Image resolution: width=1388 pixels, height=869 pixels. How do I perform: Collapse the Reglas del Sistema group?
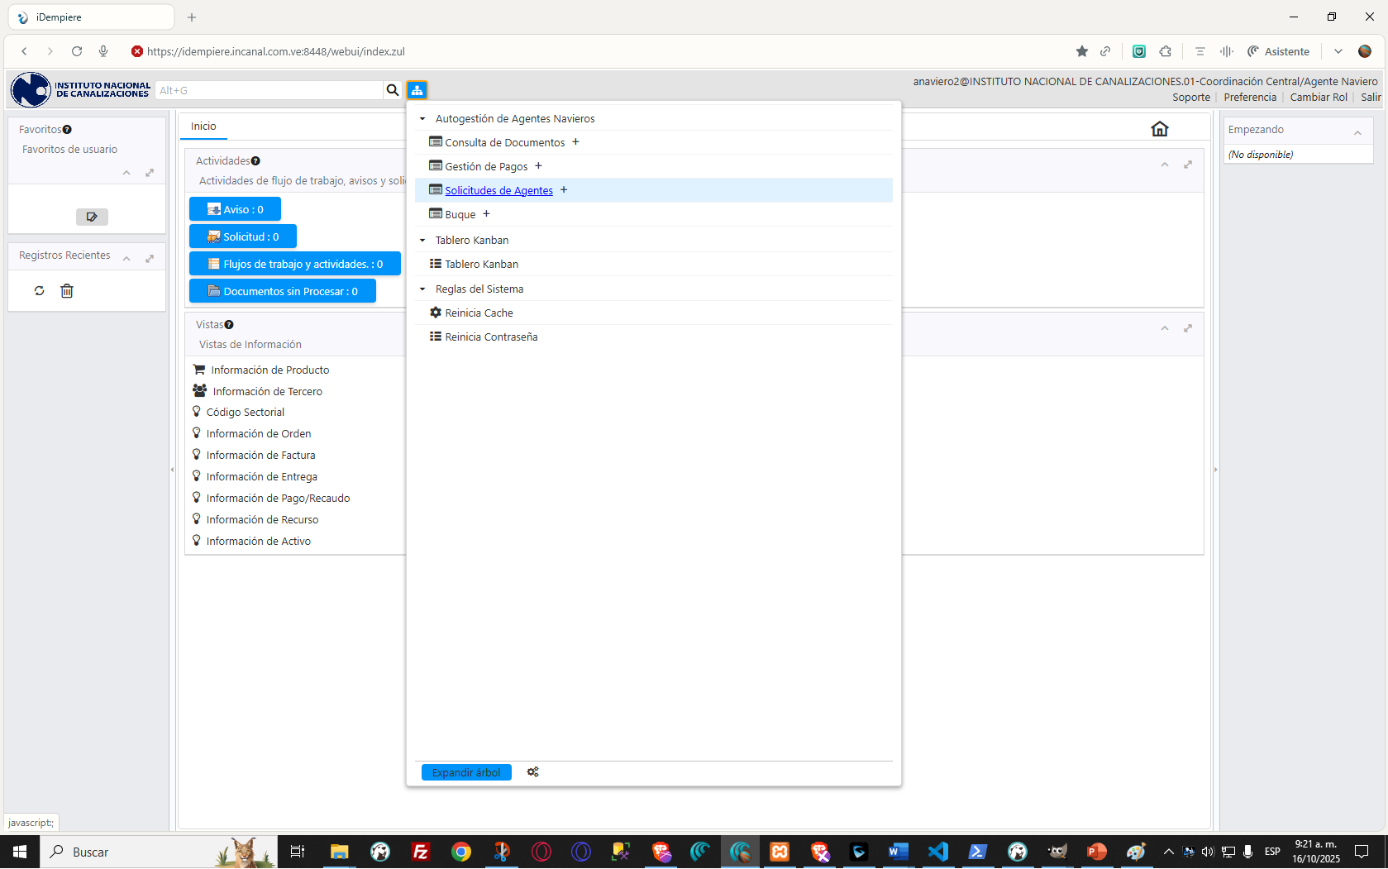422,289
